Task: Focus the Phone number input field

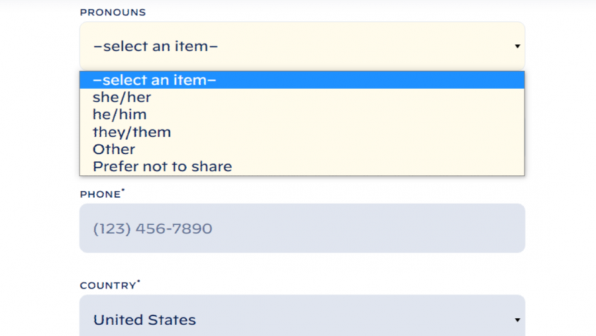Action: click(x=302, y=228)
